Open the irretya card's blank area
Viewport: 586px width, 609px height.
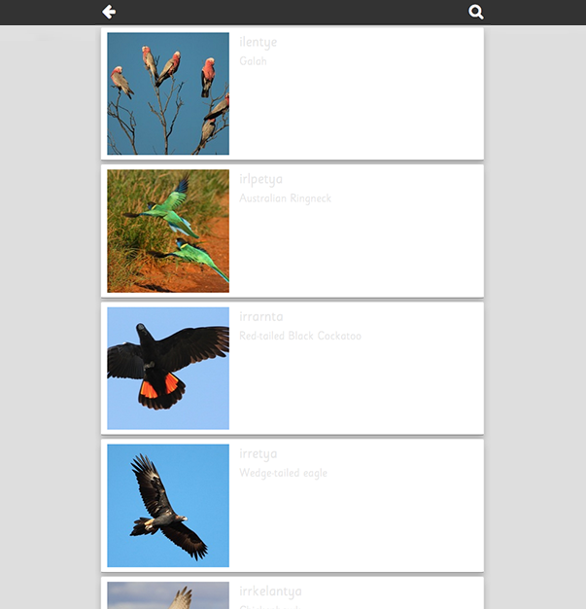pos(357,524)
